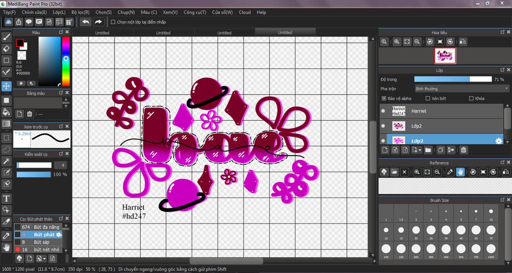Screen dimensions: 512x273
Task: Select the Text tool
Action: [x=6, y=198]
